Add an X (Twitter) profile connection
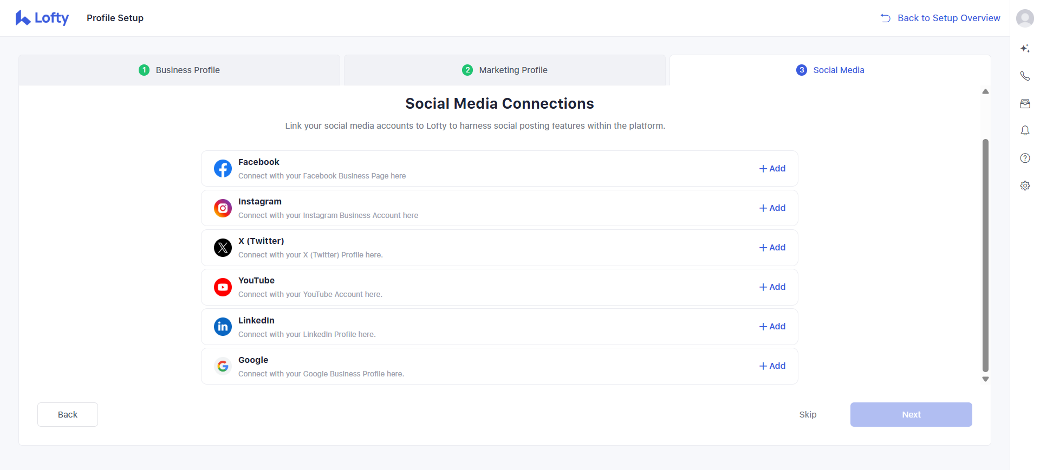Screen dimensions: 1040x470 (x=772, y=247)
